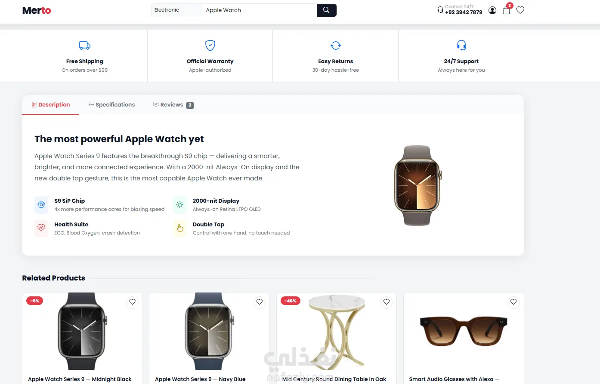Image resolution: width=600 pixels, height=384 pixels.
Task: Click the 'Health Suite' feature title
Action: point(71,224)
